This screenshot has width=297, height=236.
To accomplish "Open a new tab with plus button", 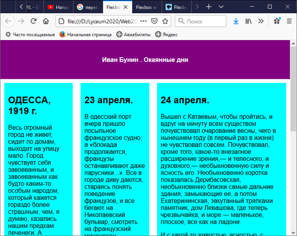I will click(209, 7).
